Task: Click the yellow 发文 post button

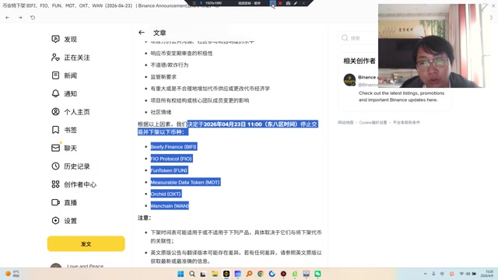Action: [86, 243]
